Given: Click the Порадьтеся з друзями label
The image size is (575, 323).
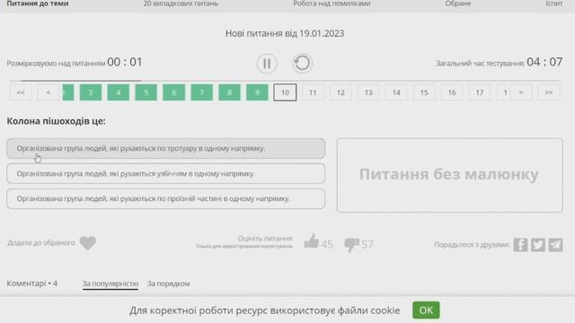Looking at the screenshot, I should pyautogui.click(x=472, y=245).
